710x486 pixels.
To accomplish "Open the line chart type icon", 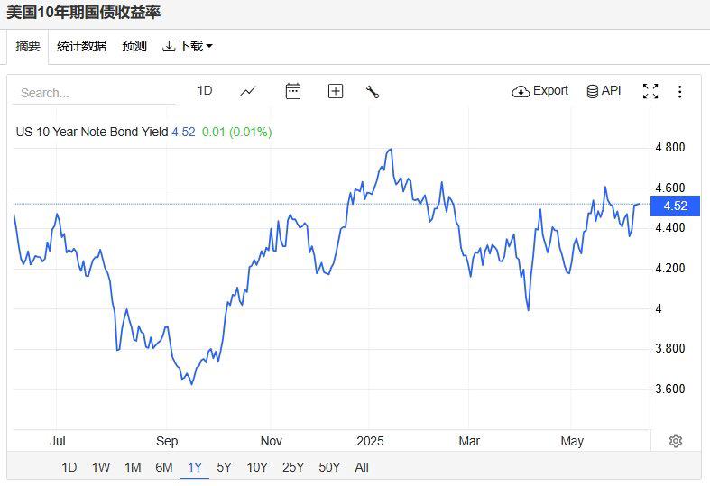I will (x=248, y=91).
